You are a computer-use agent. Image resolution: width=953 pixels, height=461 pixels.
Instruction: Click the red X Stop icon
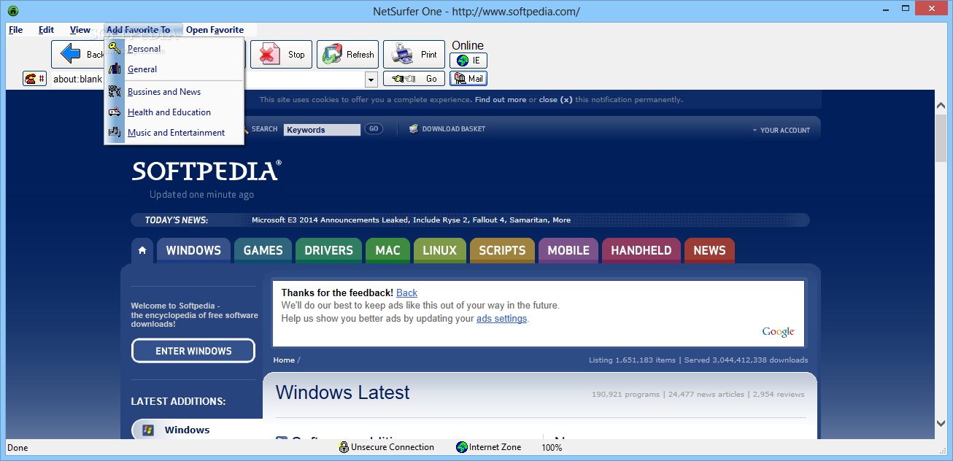click(x=270, y=54)
